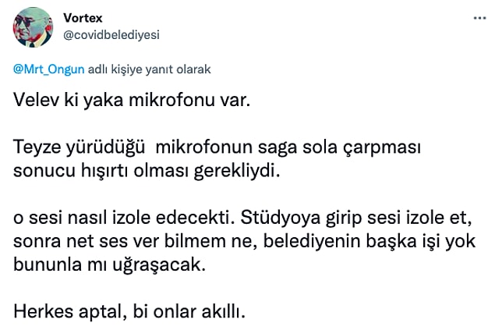
Task: Select the final line 'Herkes aptal, bi onlar akıllı.'
Action: tap(129, 312)
